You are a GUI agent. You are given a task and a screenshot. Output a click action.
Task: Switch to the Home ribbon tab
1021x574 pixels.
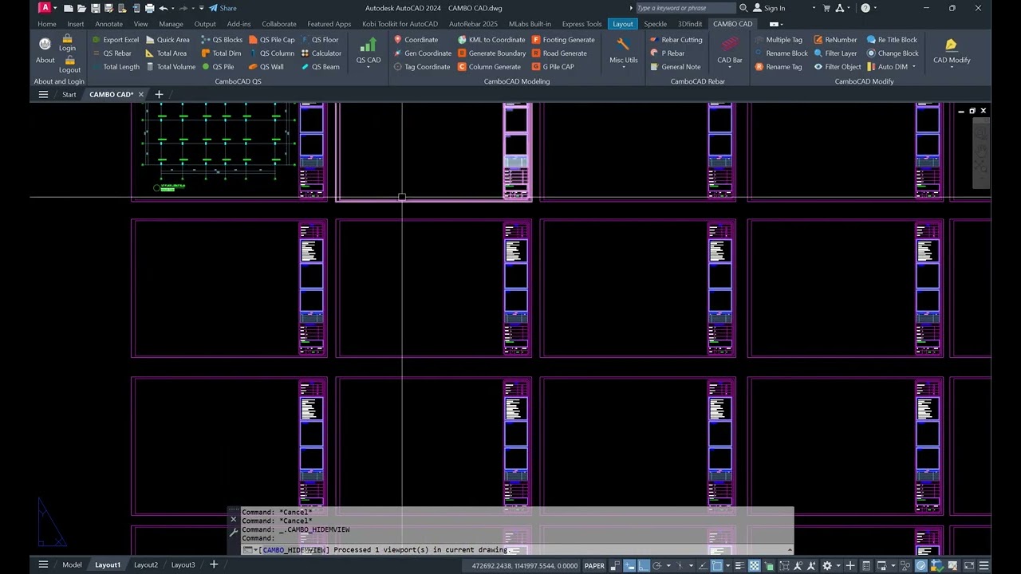click(x=47, y=24)
